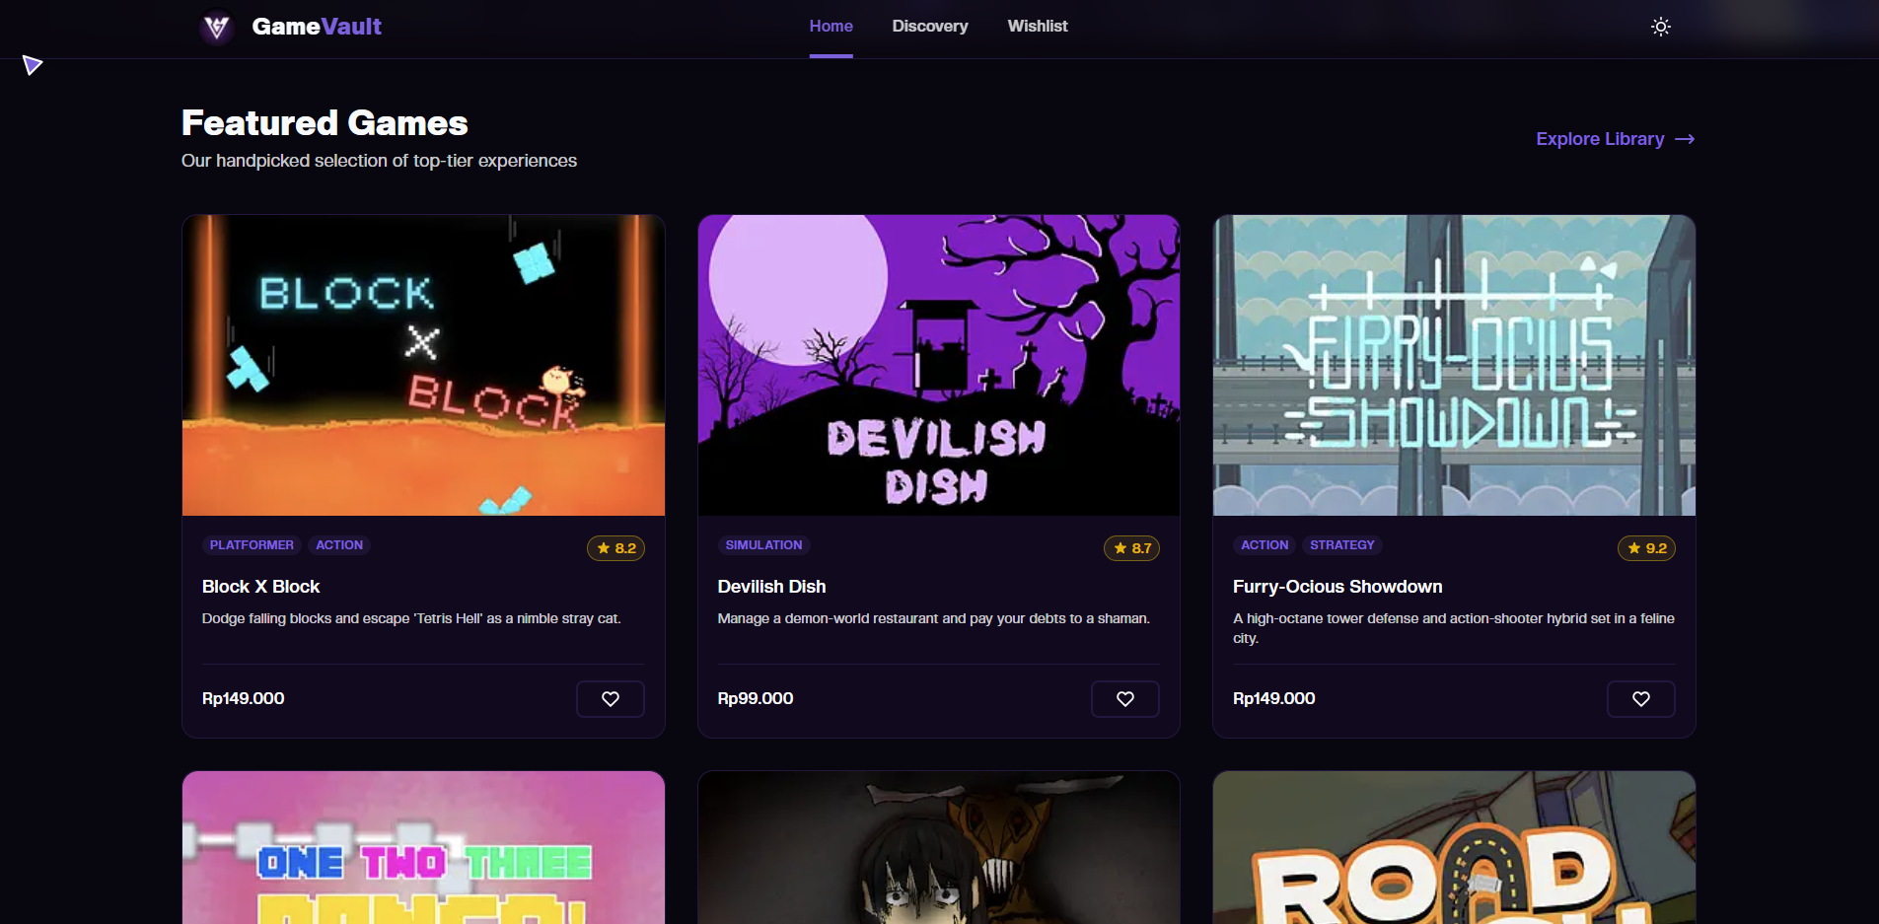Toggle the light/dark theme sun icon
The width and height of the screenshot is (1879, 924).
[1661, 27]
